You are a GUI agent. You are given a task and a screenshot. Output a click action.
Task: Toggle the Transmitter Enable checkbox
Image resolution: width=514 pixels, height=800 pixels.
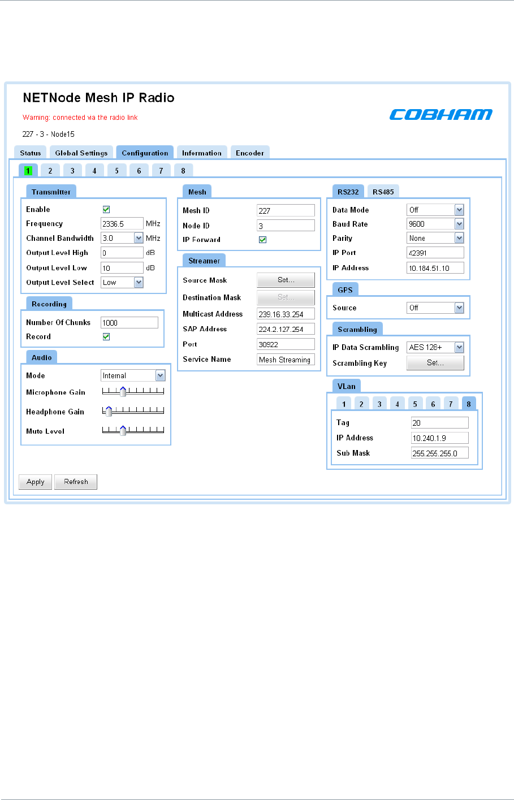[106, 210]
